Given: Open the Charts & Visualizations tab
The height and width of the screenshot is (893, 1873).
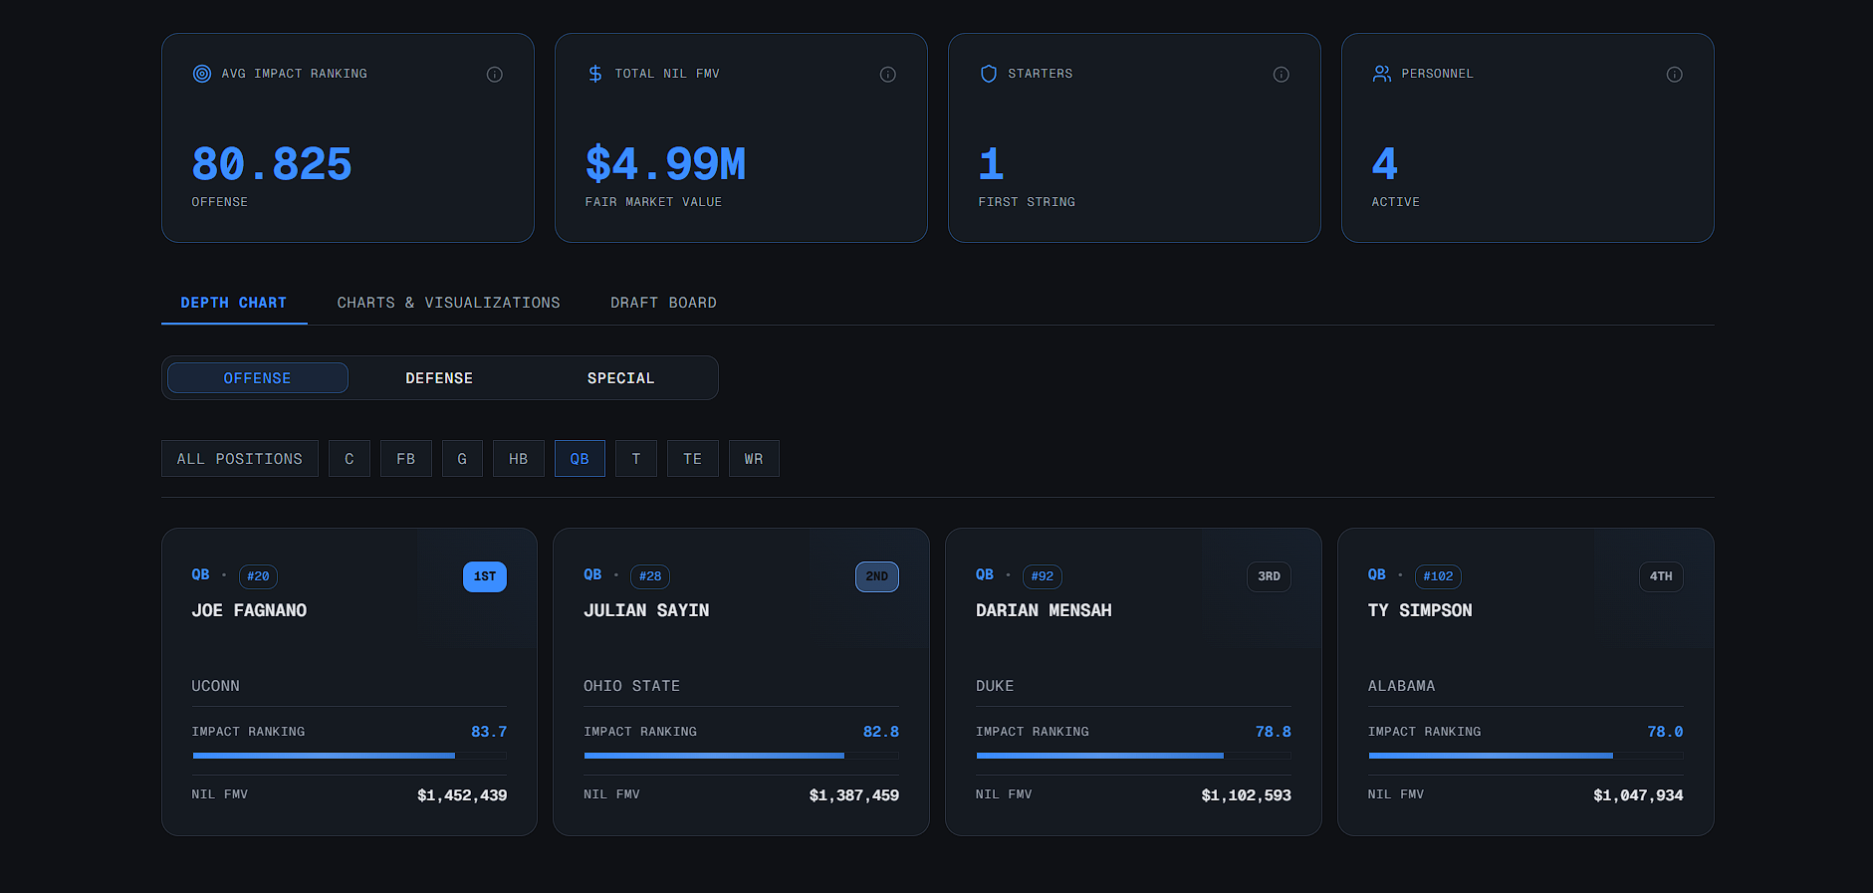Looking at the screenshot, I should [x=448, y=303].
